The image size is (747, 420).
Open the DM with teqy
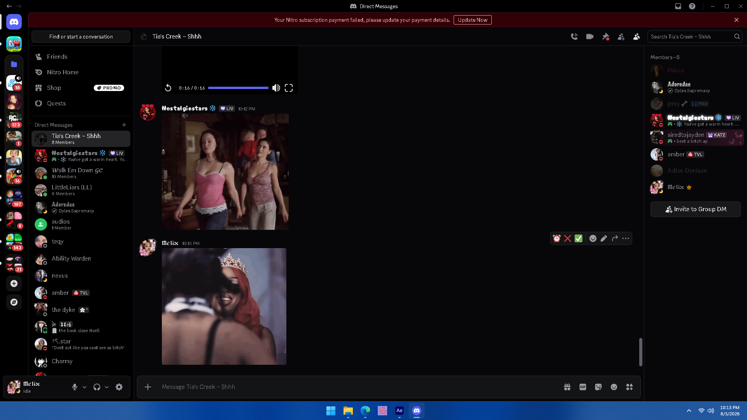pos(81,241)
